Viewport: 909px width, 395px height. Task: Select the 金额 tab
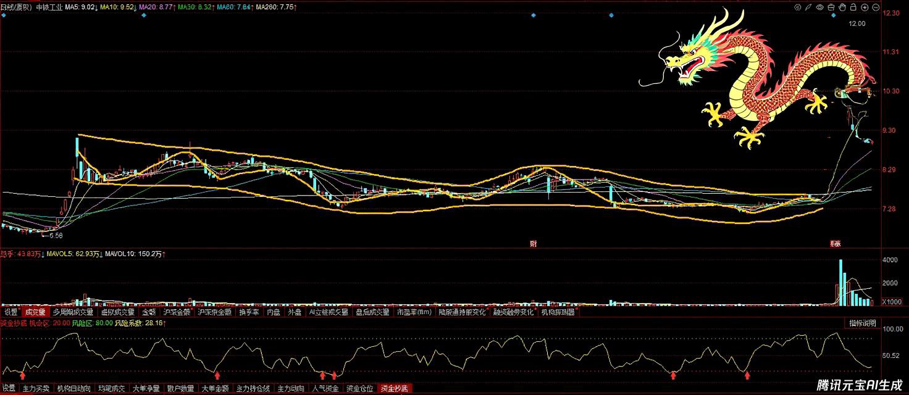(x=149, y=312)
